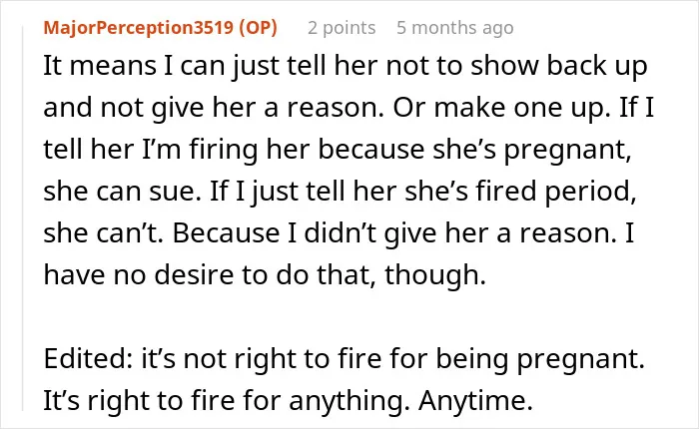Click the words "fired period,"
Viewport: 699px width, 429px height.
pyautogui.click(x=556, y=192)
